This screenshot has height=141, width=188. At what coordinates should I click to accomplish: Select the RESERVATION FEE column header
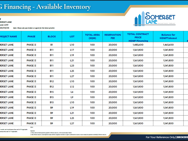pos(113,36)
